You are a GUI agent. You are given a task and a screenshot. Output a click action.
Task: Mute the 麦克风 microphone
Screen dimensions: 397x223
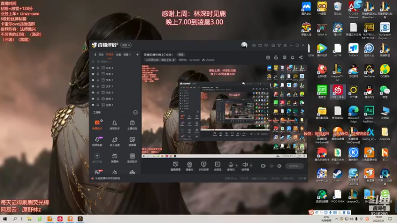pos(230,166)
